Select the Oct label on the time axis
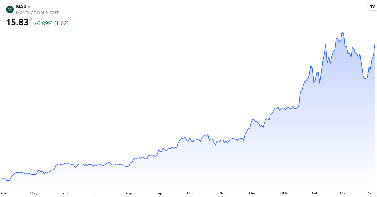 point(190,193)
